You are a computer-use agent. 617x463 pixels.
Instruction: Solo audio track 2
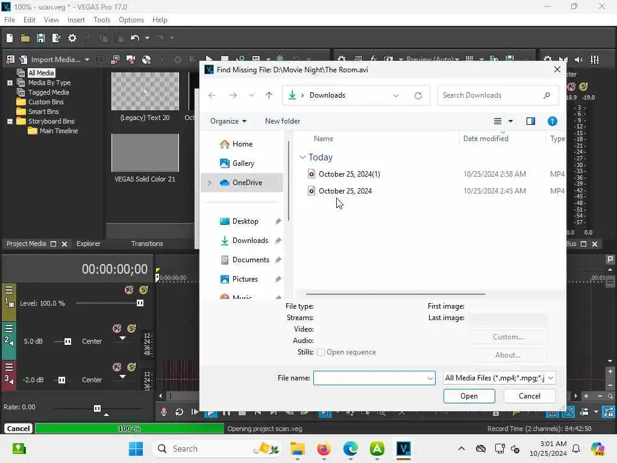point(132,329)
